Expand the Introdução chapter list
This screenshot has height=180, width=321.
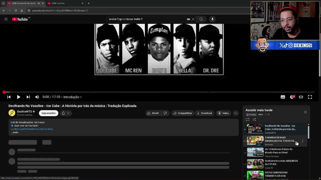click(x=72, y=97)
